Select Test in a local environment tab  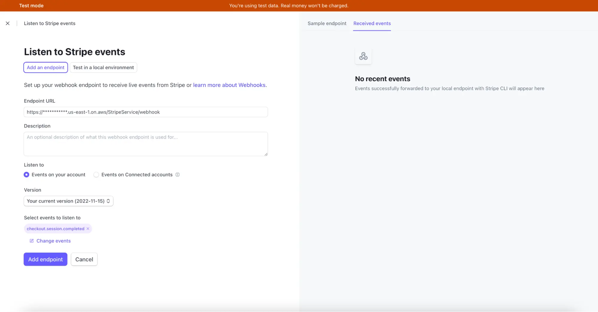tap(103, 68)
